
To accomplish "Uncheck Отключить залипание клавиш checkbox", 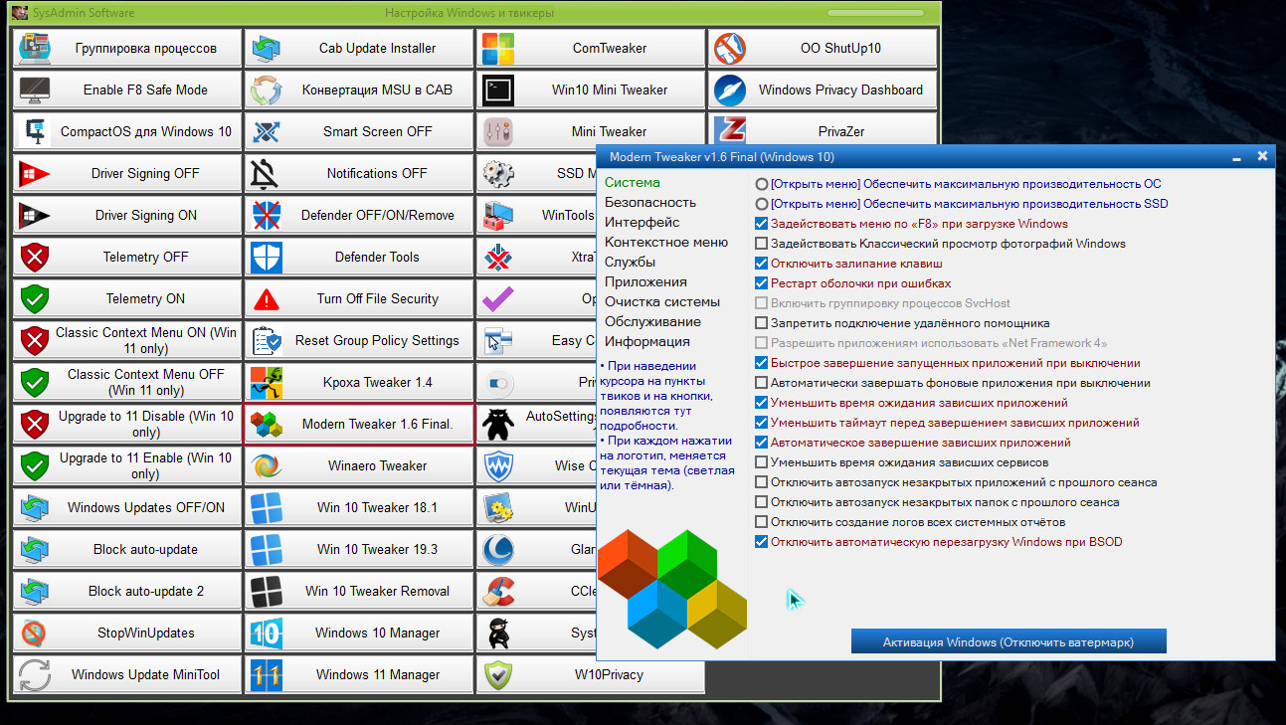I will tap(762, 264).
